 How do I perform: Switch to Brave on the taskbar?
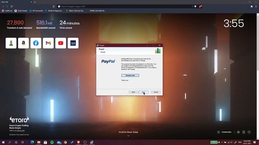(79, 142)
